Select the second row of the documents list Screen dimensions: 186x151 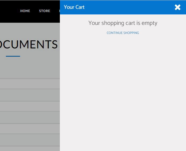click(x=29, y=95)
